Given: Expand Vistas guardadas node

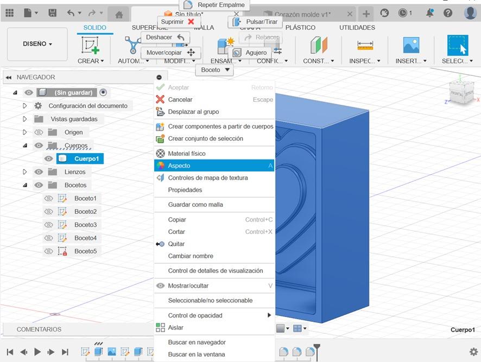Looking at the screenshot, I should click(x=25, y=119).
